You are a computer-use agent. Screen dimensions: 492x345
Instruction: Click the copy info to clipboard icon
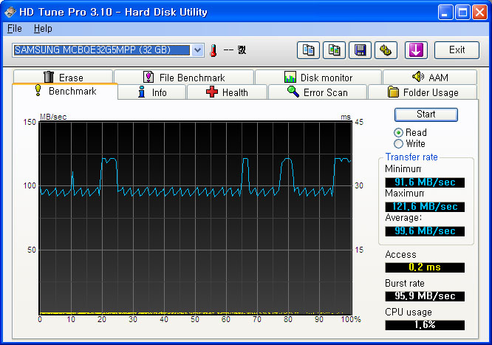[308, 49]
